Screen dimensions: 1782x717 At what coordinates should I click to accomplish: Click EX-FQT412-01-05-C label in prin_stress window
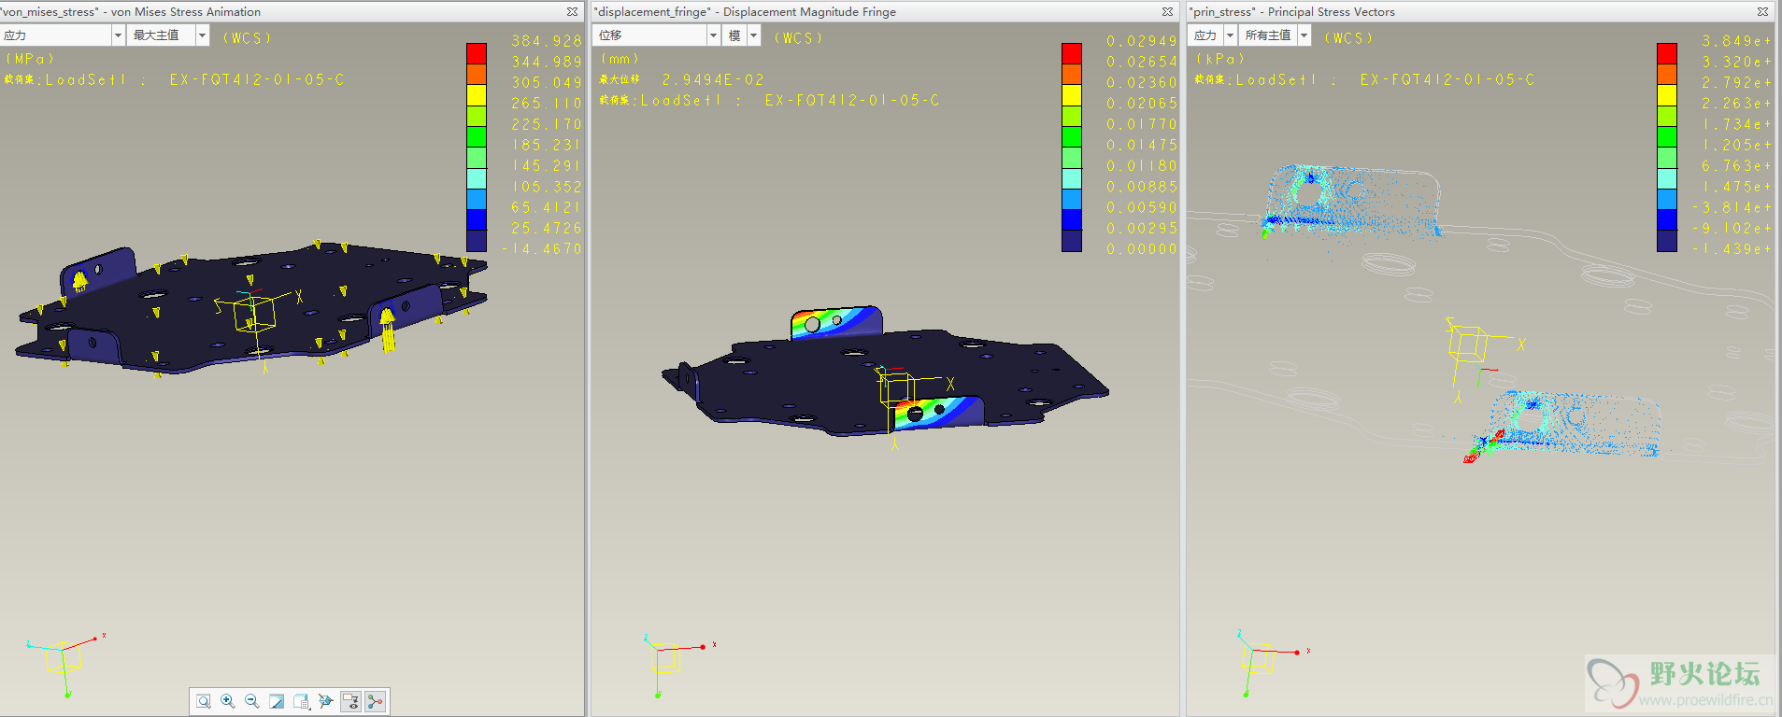tap(1447, 80)
